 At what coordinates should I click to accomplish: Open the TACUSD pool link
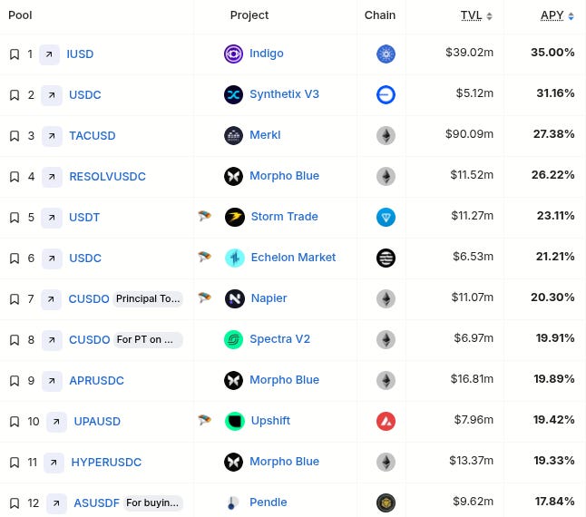click(93, 136)
